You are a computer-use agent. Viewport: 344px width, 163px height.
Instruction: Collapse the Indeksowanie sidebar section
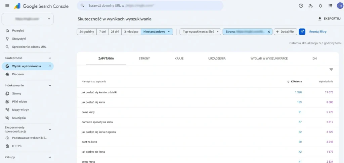50,85
